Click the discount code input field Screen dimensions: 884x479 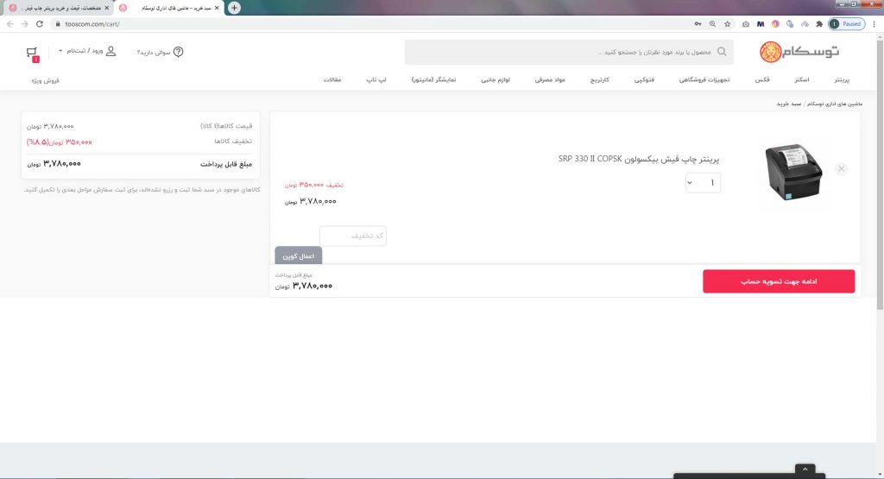coord(353,236)
